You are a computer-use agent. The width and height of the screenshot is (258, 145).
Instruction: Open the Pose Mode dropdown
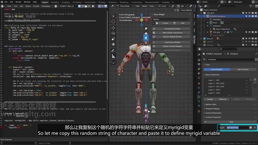[x=125, y=6]
